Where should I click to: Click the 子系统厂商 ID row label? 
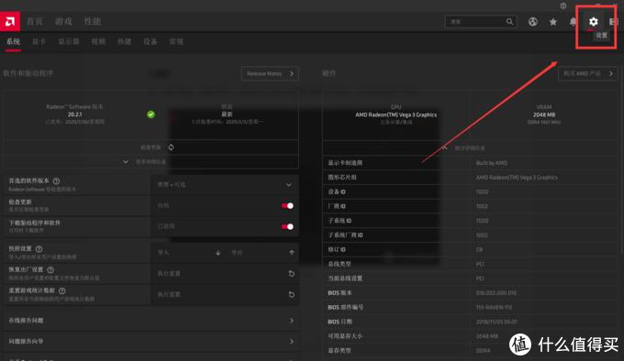[345, 235]
